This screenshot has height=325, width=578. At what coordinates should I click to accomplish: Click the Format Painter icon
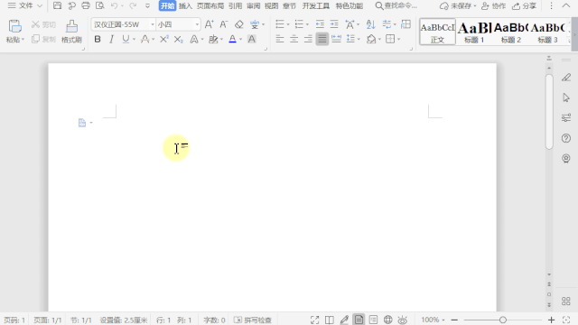tap(71, 26)
